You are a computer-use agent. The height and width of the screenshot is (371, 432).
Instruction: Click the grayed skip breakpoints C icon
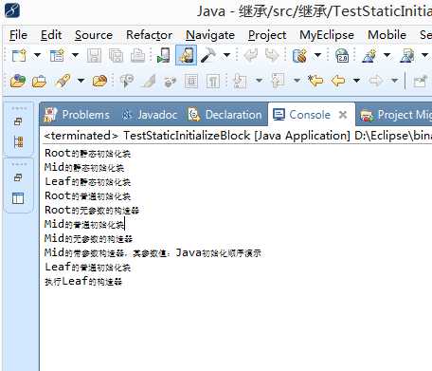click(127, 81)
